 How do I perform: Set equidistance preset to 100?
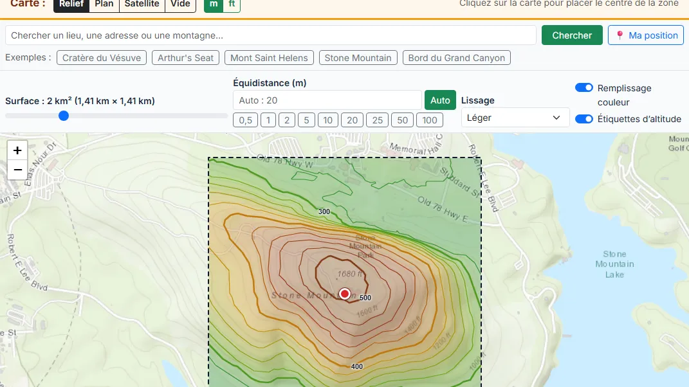pyautogui.click(x=430, y=120)
